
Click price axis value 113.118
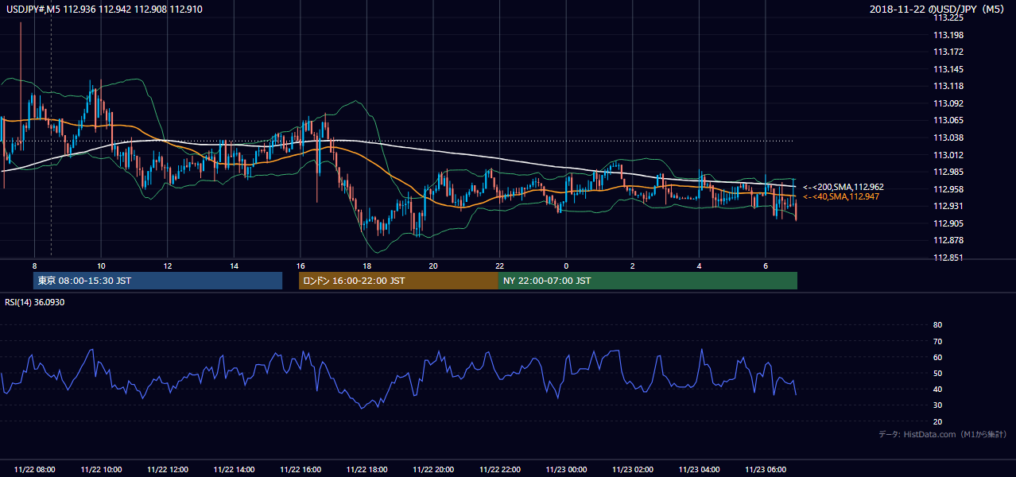pyautogui.click(x=948, y=86)
